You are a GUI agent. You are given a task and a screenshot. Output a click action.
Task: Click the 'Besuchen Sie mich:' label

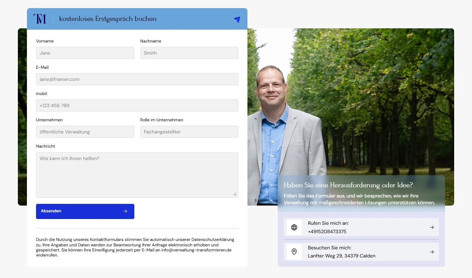(330, 248)
